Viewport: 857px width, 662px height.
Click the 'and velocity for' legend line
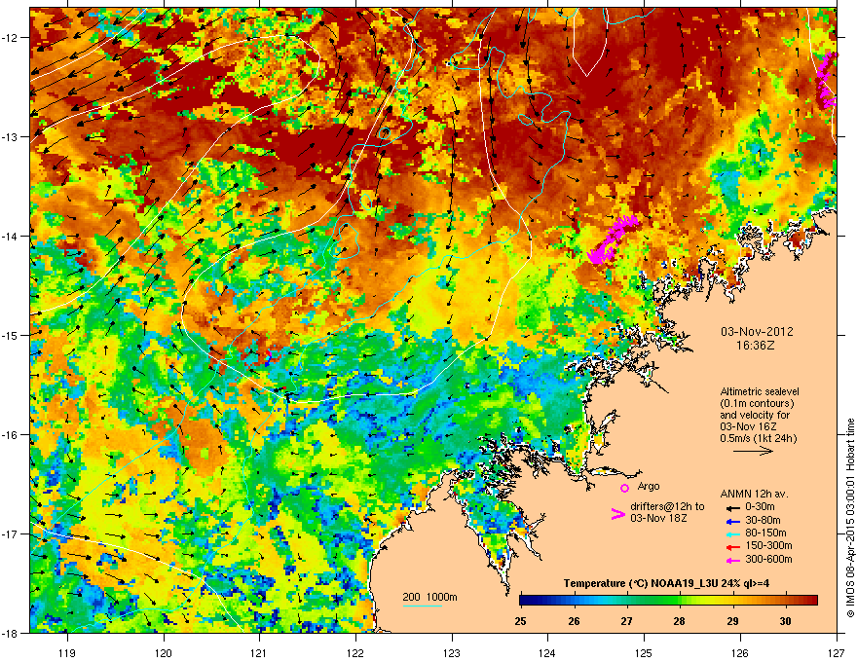(755, 415)
